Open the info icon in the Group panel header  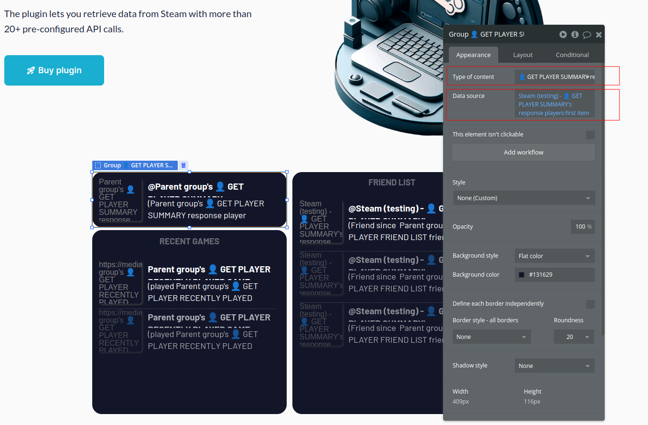(575, 34)
